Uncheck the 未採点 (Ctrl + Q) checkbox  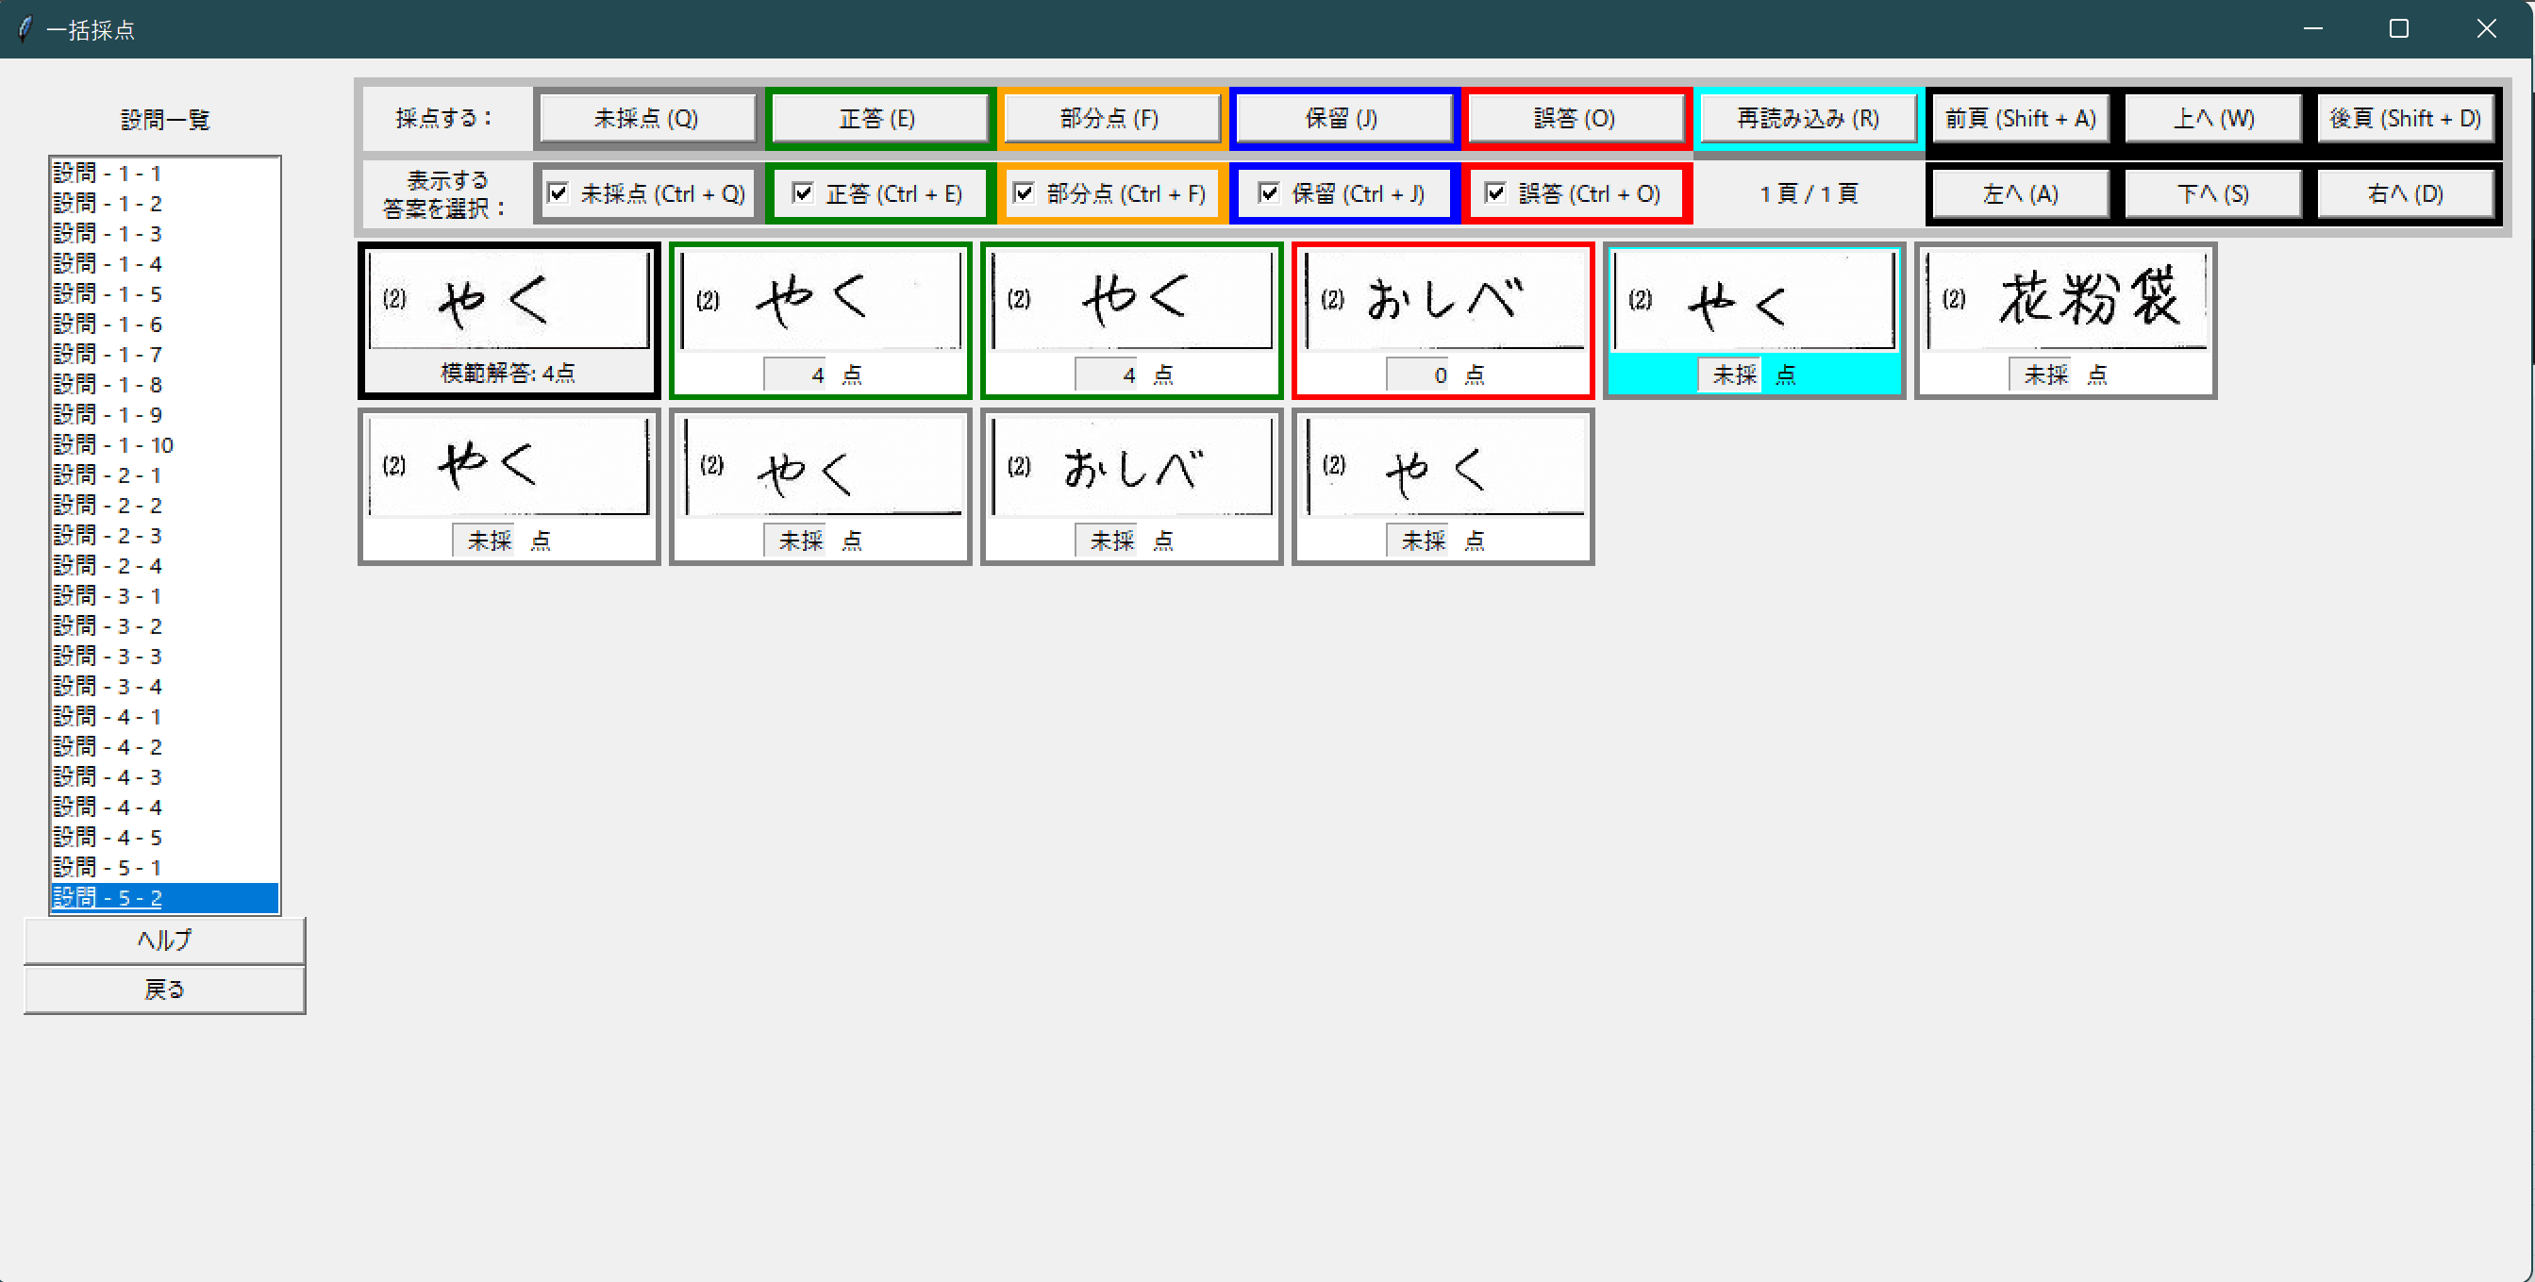[x=558, y=192]
